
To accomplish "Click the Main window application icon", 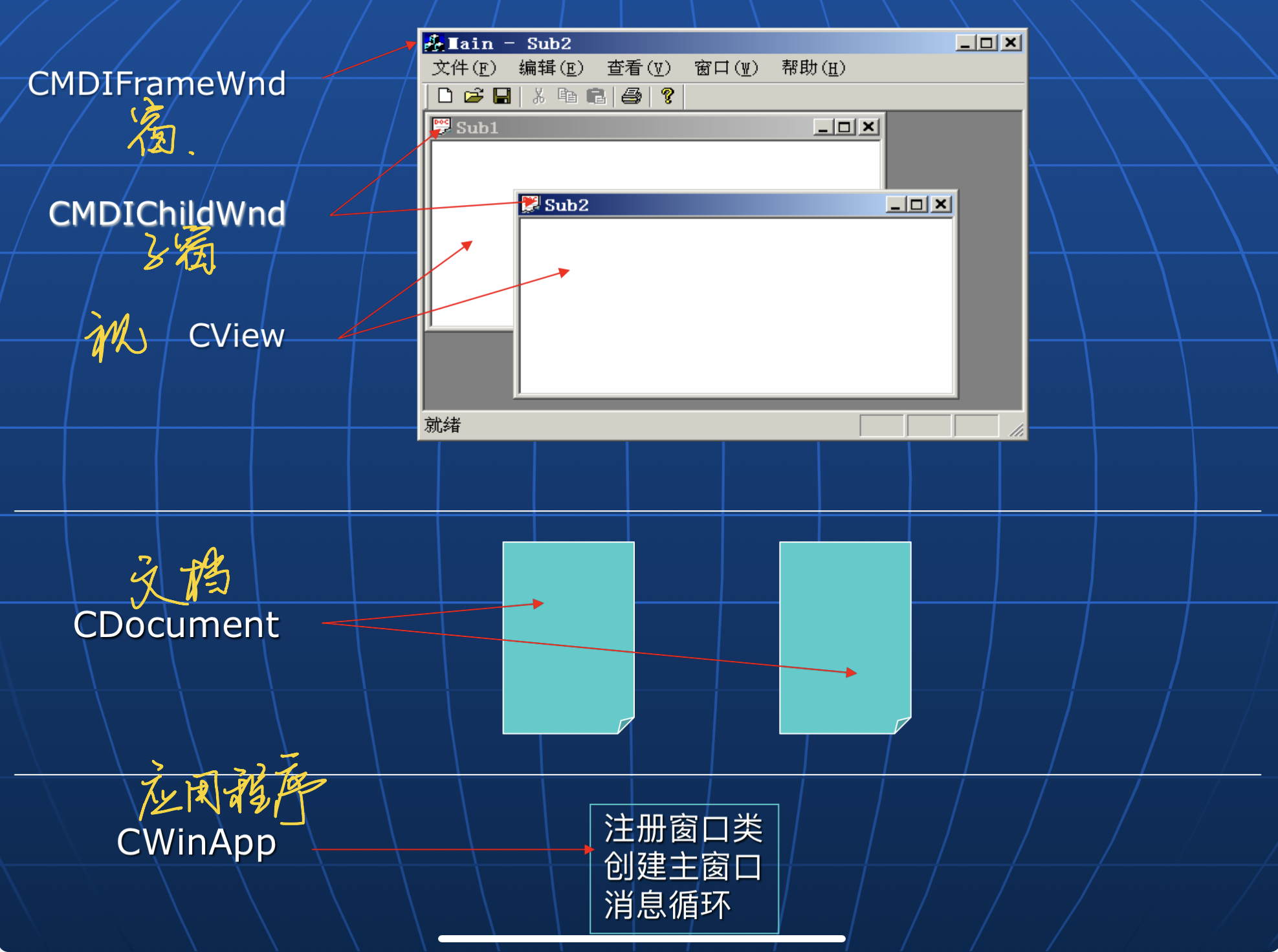I will pyautogui.click(x=434, y=43).
